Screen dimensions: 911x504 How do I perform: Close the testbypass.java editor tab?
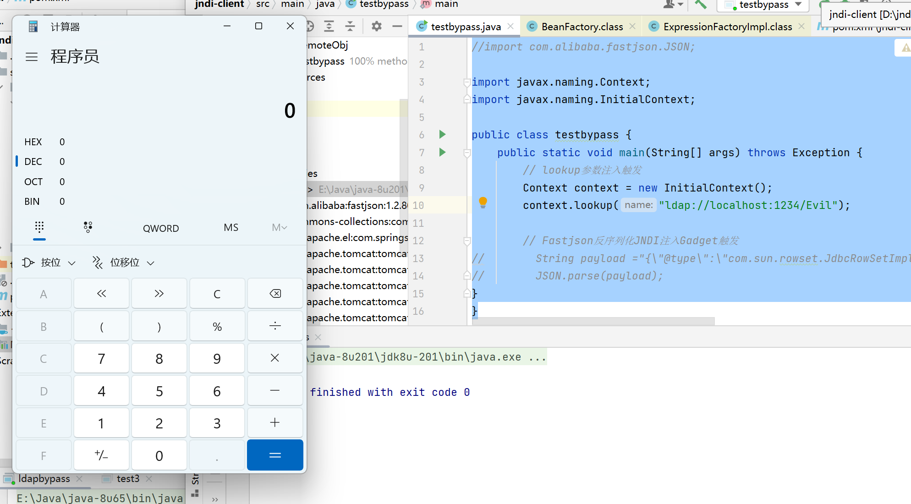coord(510,27)
